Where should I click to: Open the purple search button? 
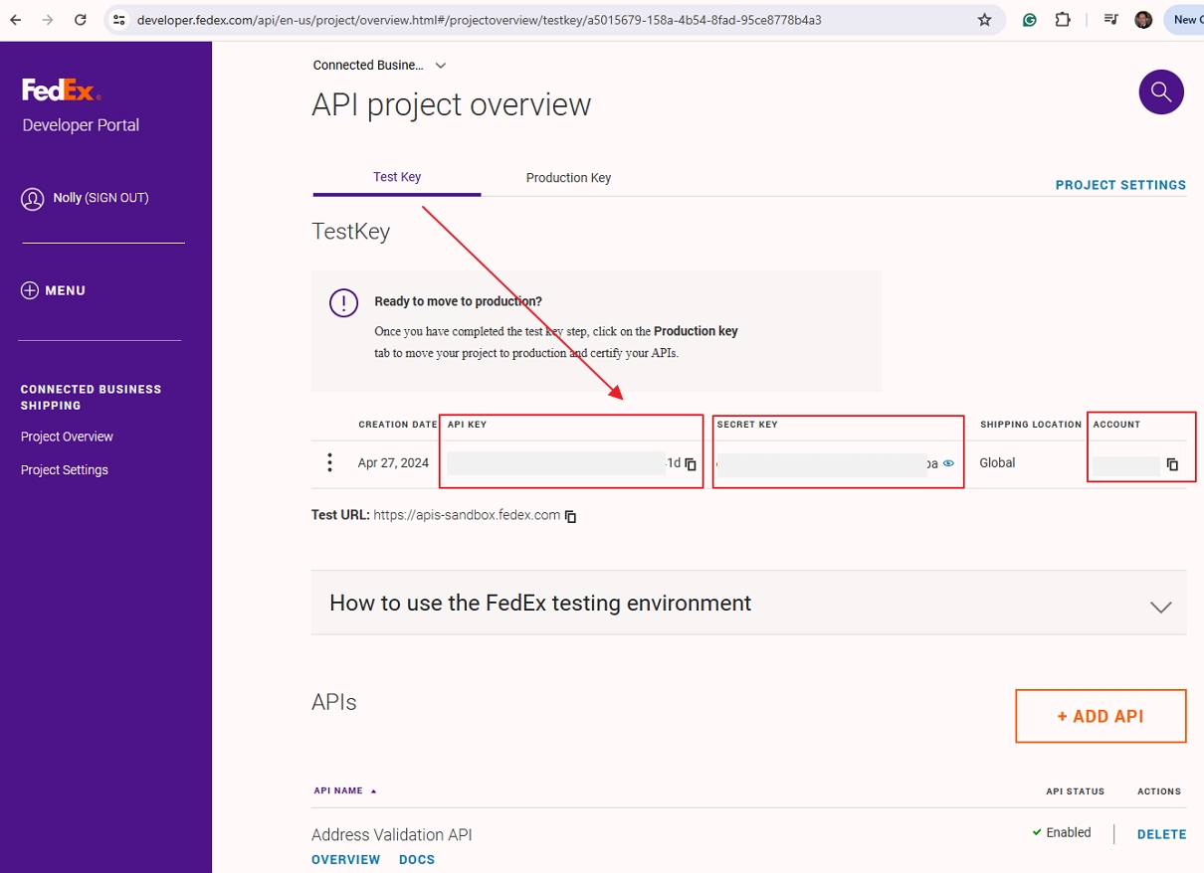(x=1161, y=92)
